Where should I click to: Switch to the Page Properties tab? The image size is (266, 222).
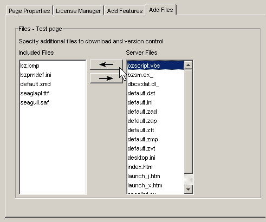click(29, 11)
